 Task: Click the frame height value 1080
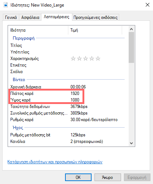point(75,100)
